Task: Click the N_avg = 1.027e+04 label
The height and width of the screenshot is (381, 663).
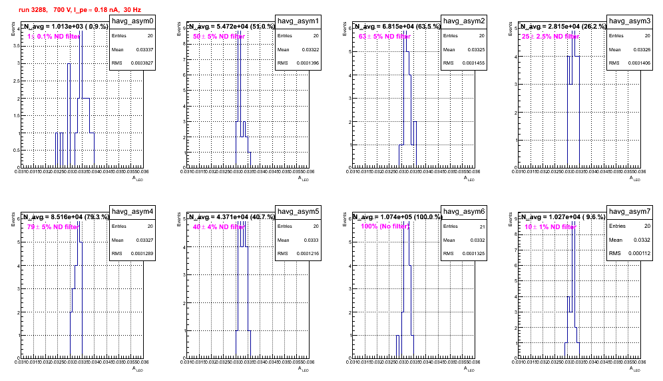Action: point(563,217)
